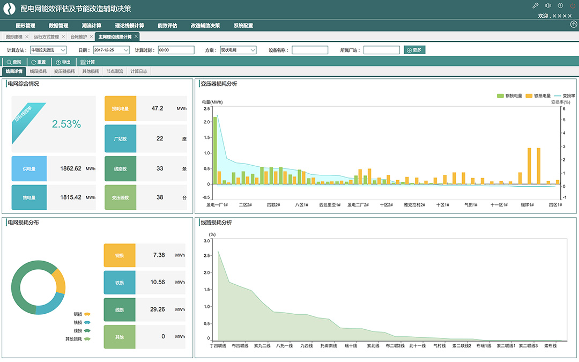Image resolution: width=579 pixels, height=362 pixels.
Task: Click the 更多 button
Action: (414, 50)
